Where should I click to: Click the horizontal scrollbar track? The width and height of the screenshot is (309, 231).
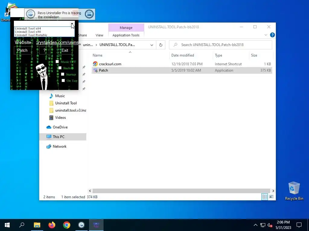181,191
